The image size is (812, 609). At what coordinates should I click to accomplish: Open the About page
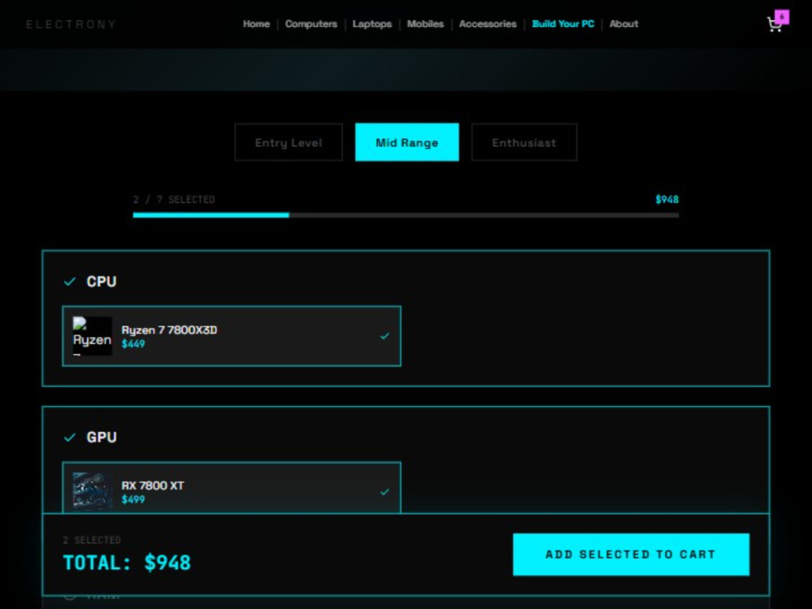click(x=624, y=24)
